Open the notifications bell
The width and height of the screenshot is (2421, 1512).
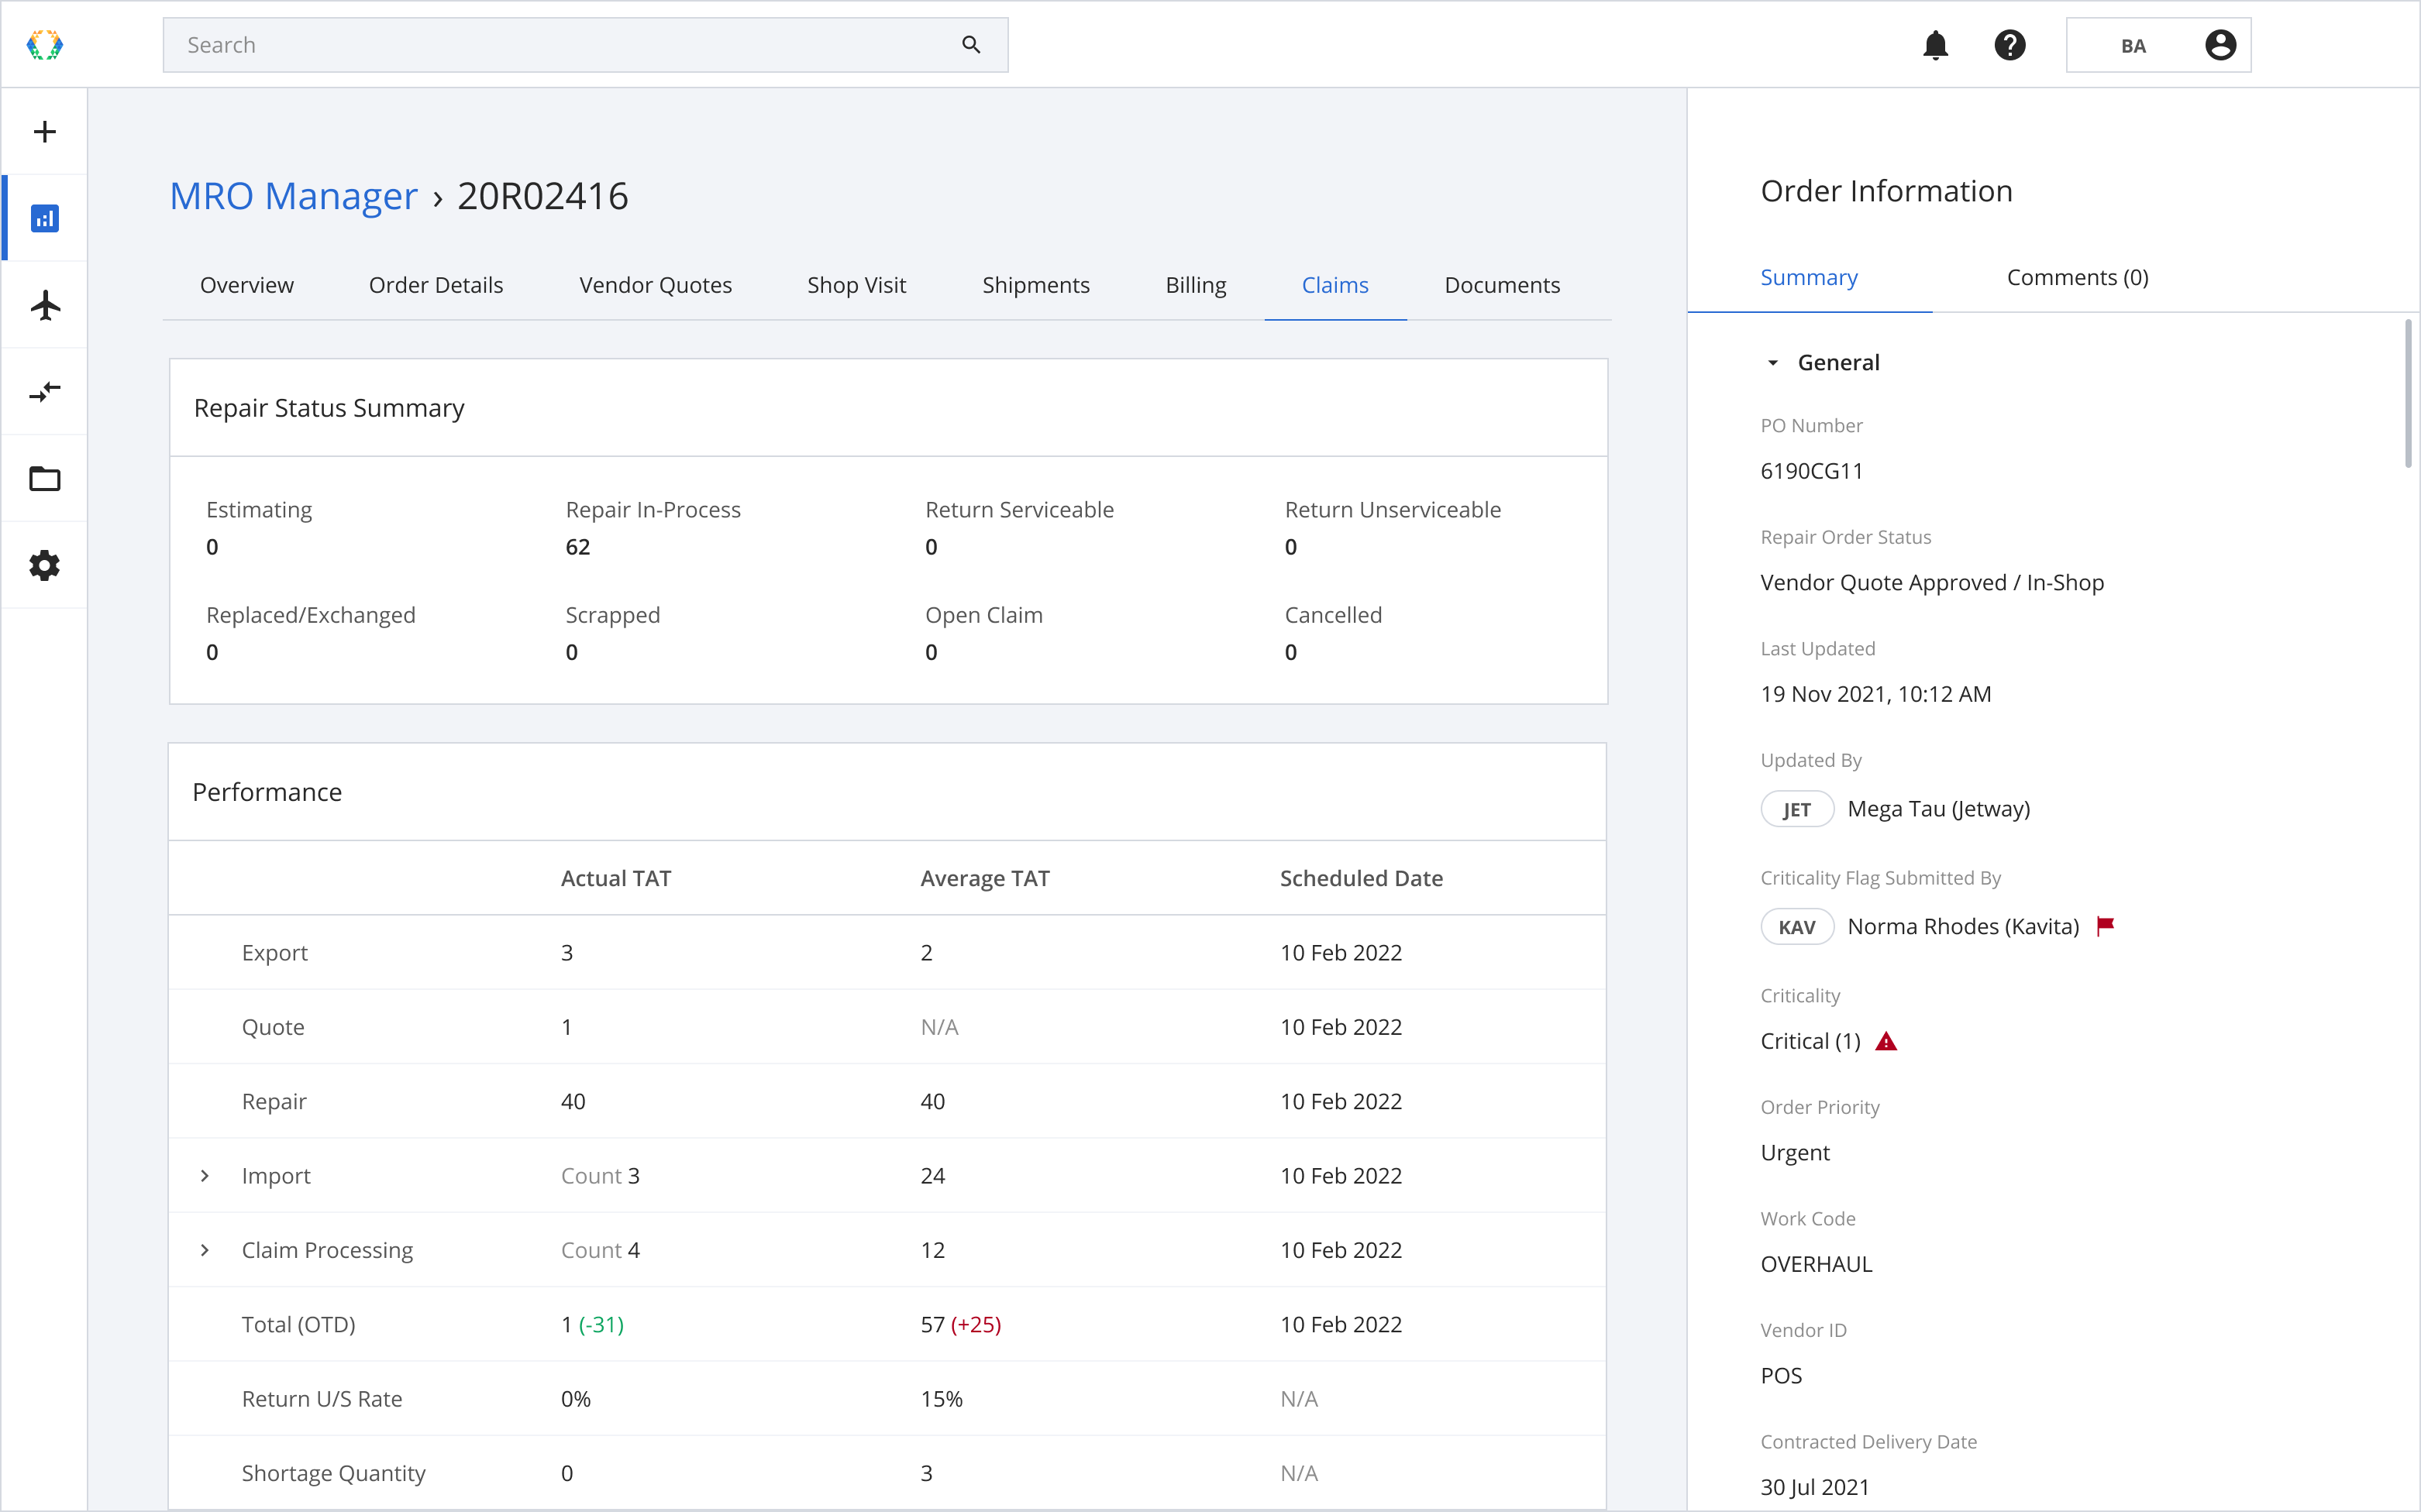coord(1935,45)
